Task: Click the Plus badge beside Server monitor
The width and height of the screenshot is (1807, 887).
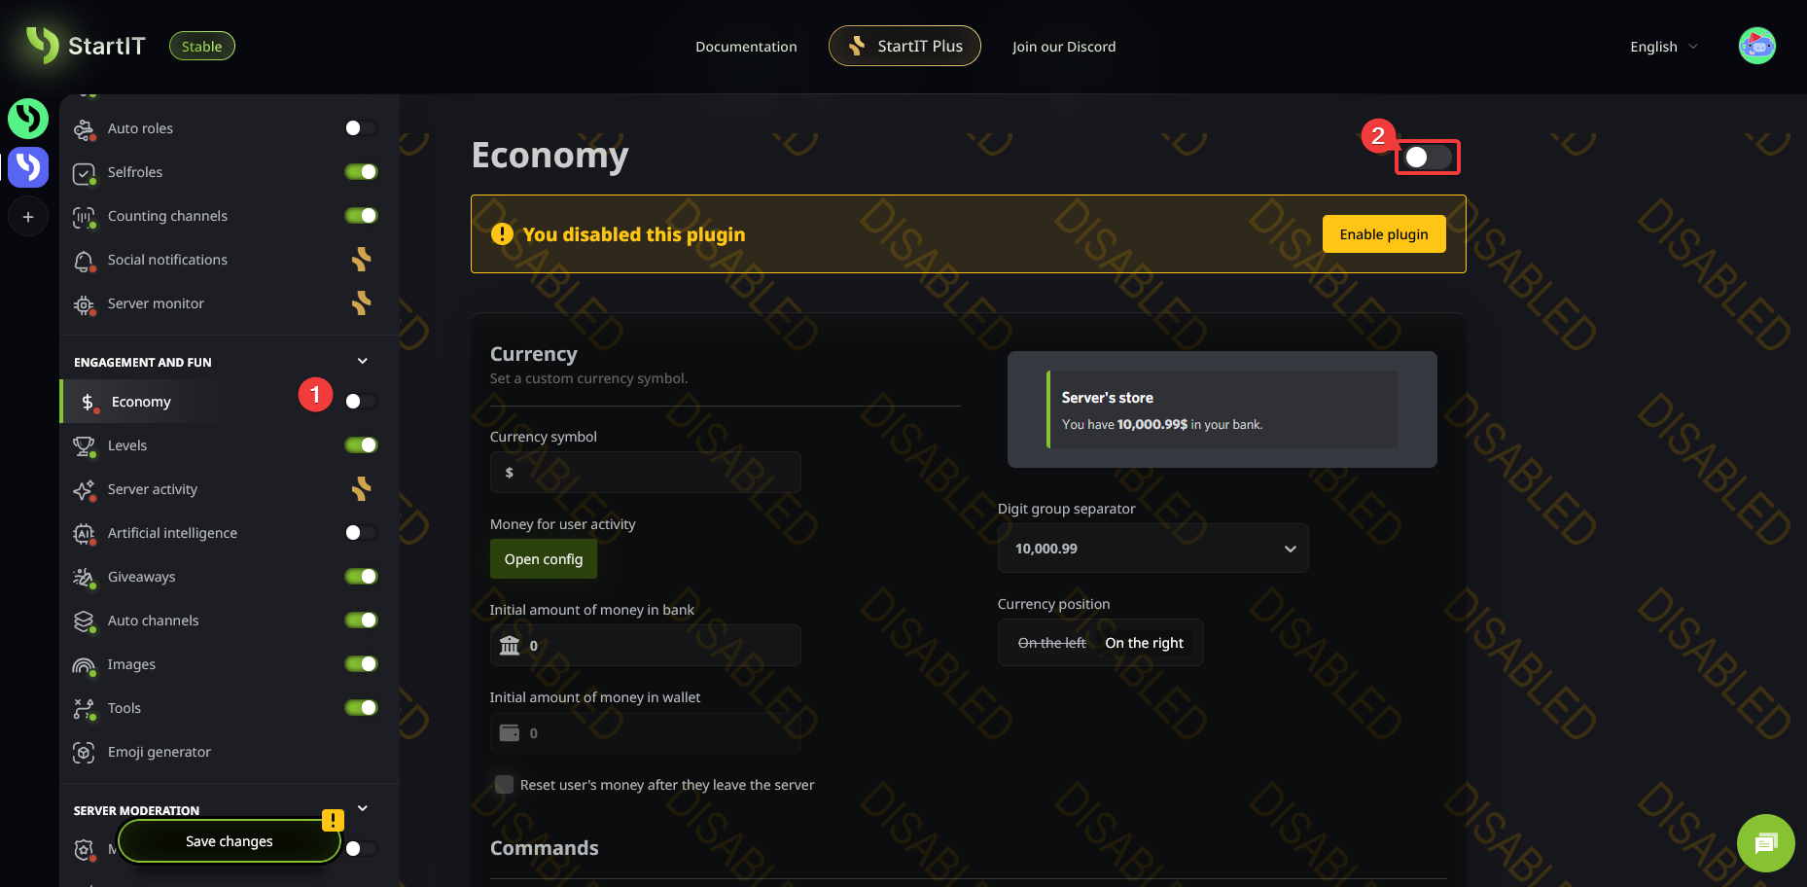Action: 361,303
